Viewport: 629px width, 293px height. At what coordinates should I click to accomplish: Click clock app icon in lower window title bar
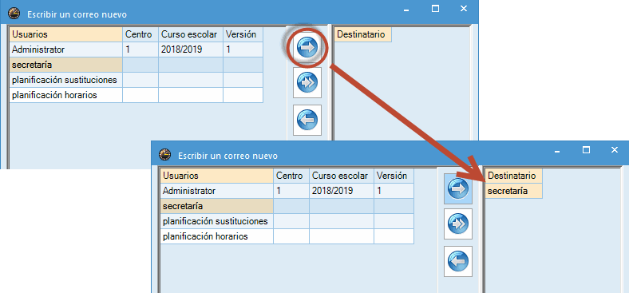164,155
